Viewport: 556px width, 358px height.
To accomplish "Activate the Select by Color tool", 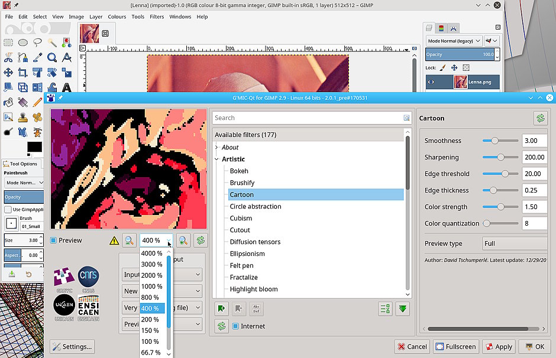I will 67,43.
